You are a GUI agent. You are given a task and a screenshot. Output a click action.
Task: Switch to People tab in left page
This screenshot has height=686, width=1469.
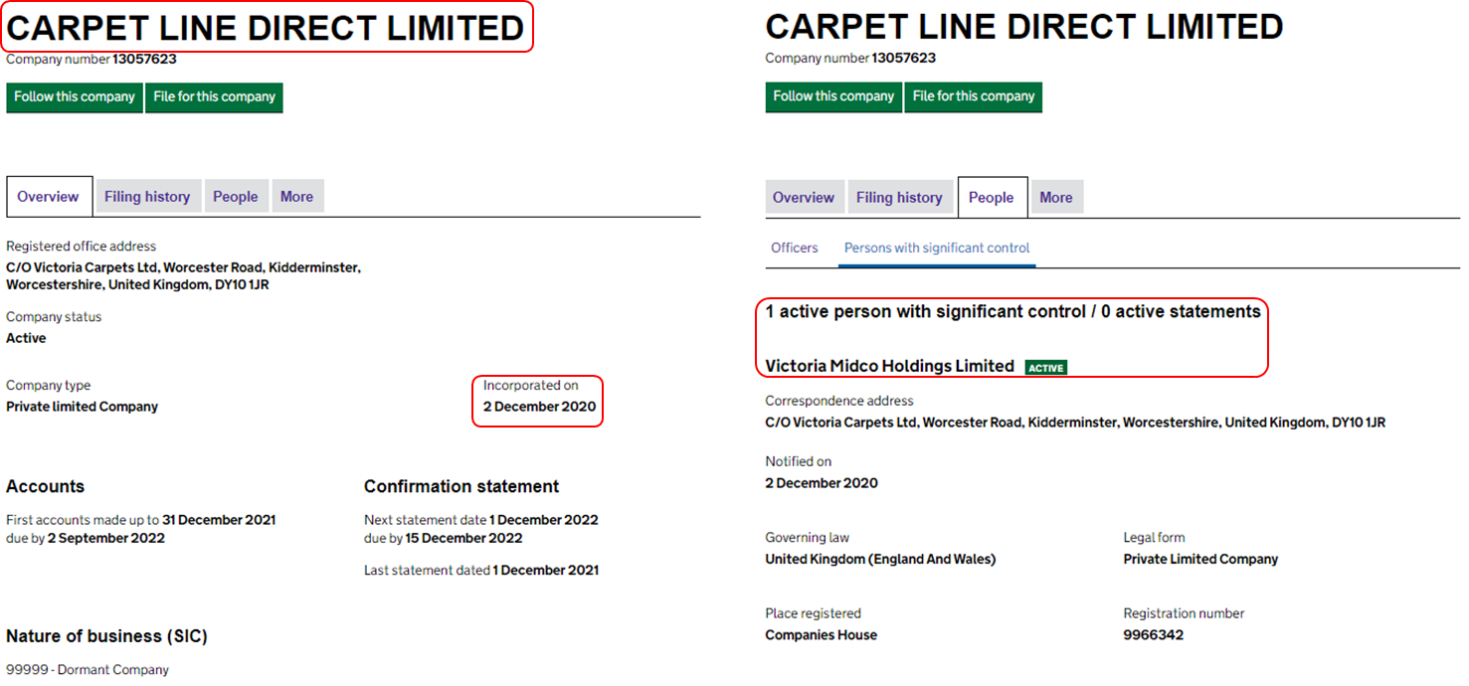coord(235,197)
